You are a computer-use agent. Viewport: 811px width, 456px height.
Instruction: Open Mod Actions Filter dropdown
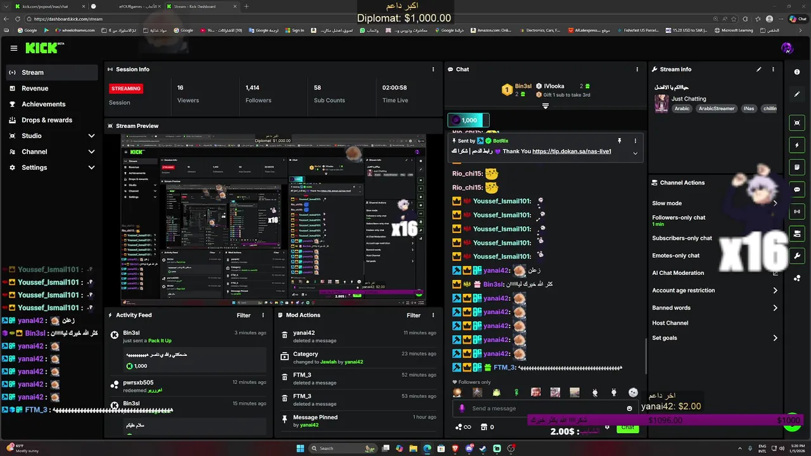414,315
